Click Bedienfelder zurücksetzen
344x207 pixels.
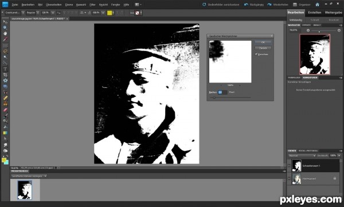(x=221, y=5)
